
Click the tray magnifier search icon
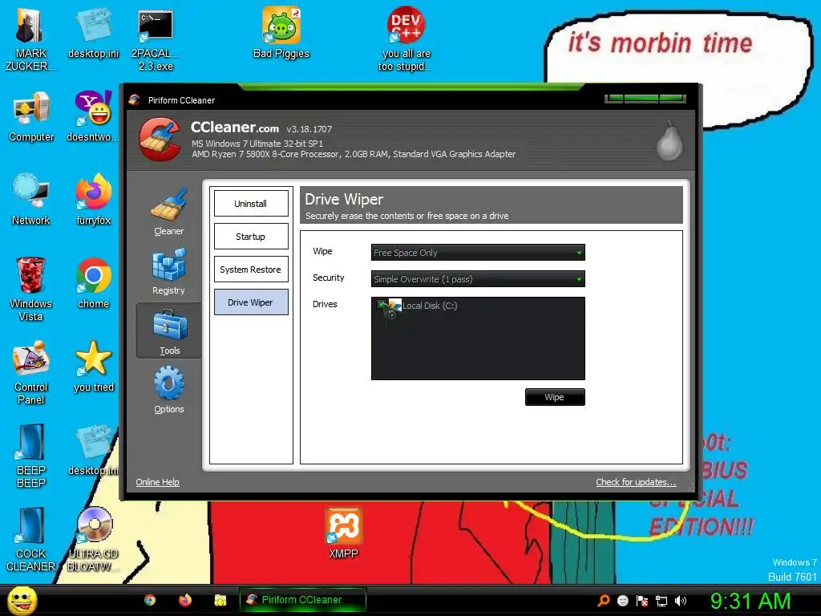click(x=604, y=601)
